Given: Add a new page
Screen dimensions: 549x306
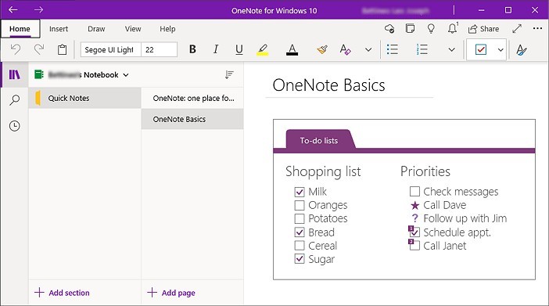Looking at the screenshot, I should click(171, 293).
